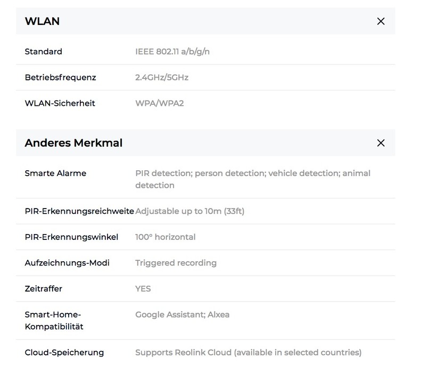Click the WLAN section header title
Viewport: 438px width, 374px height.
tap(42, 21)
